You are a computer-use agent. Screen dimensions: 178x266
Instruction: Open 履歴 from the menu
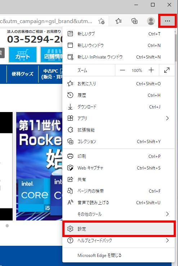[119, 95]
